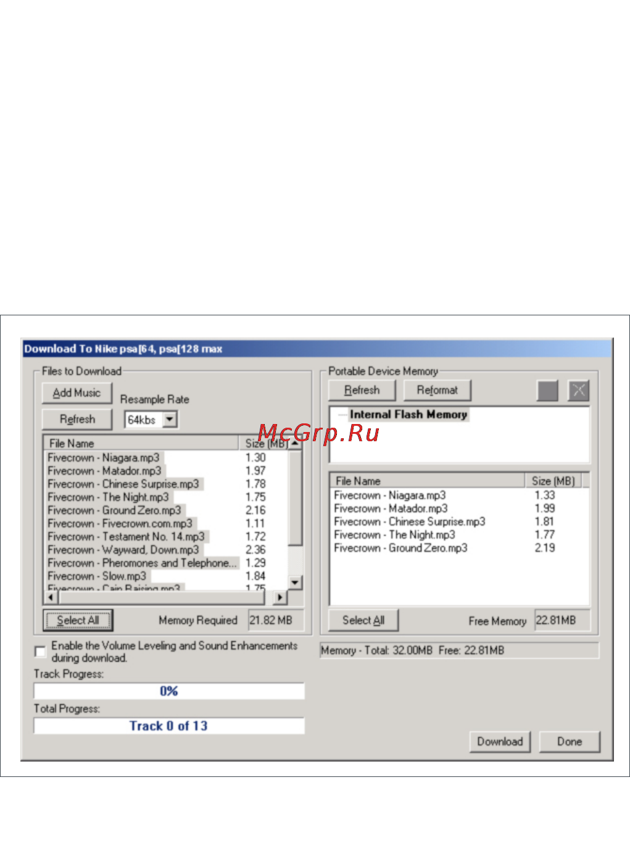The image size is (630, 864).
Task: Click horizontal scroll left arrow in file list
Action: [x=51, y=597]
